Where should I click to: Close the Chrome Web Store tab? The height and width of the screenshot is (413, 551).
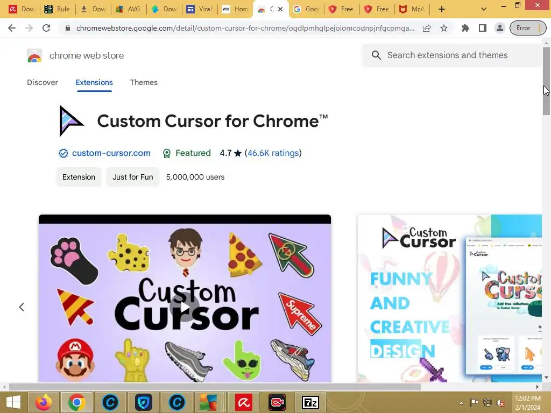(280, 9)
